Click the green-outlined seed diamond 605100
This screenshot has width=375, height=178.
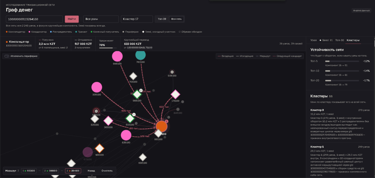(x=130, y=118)
